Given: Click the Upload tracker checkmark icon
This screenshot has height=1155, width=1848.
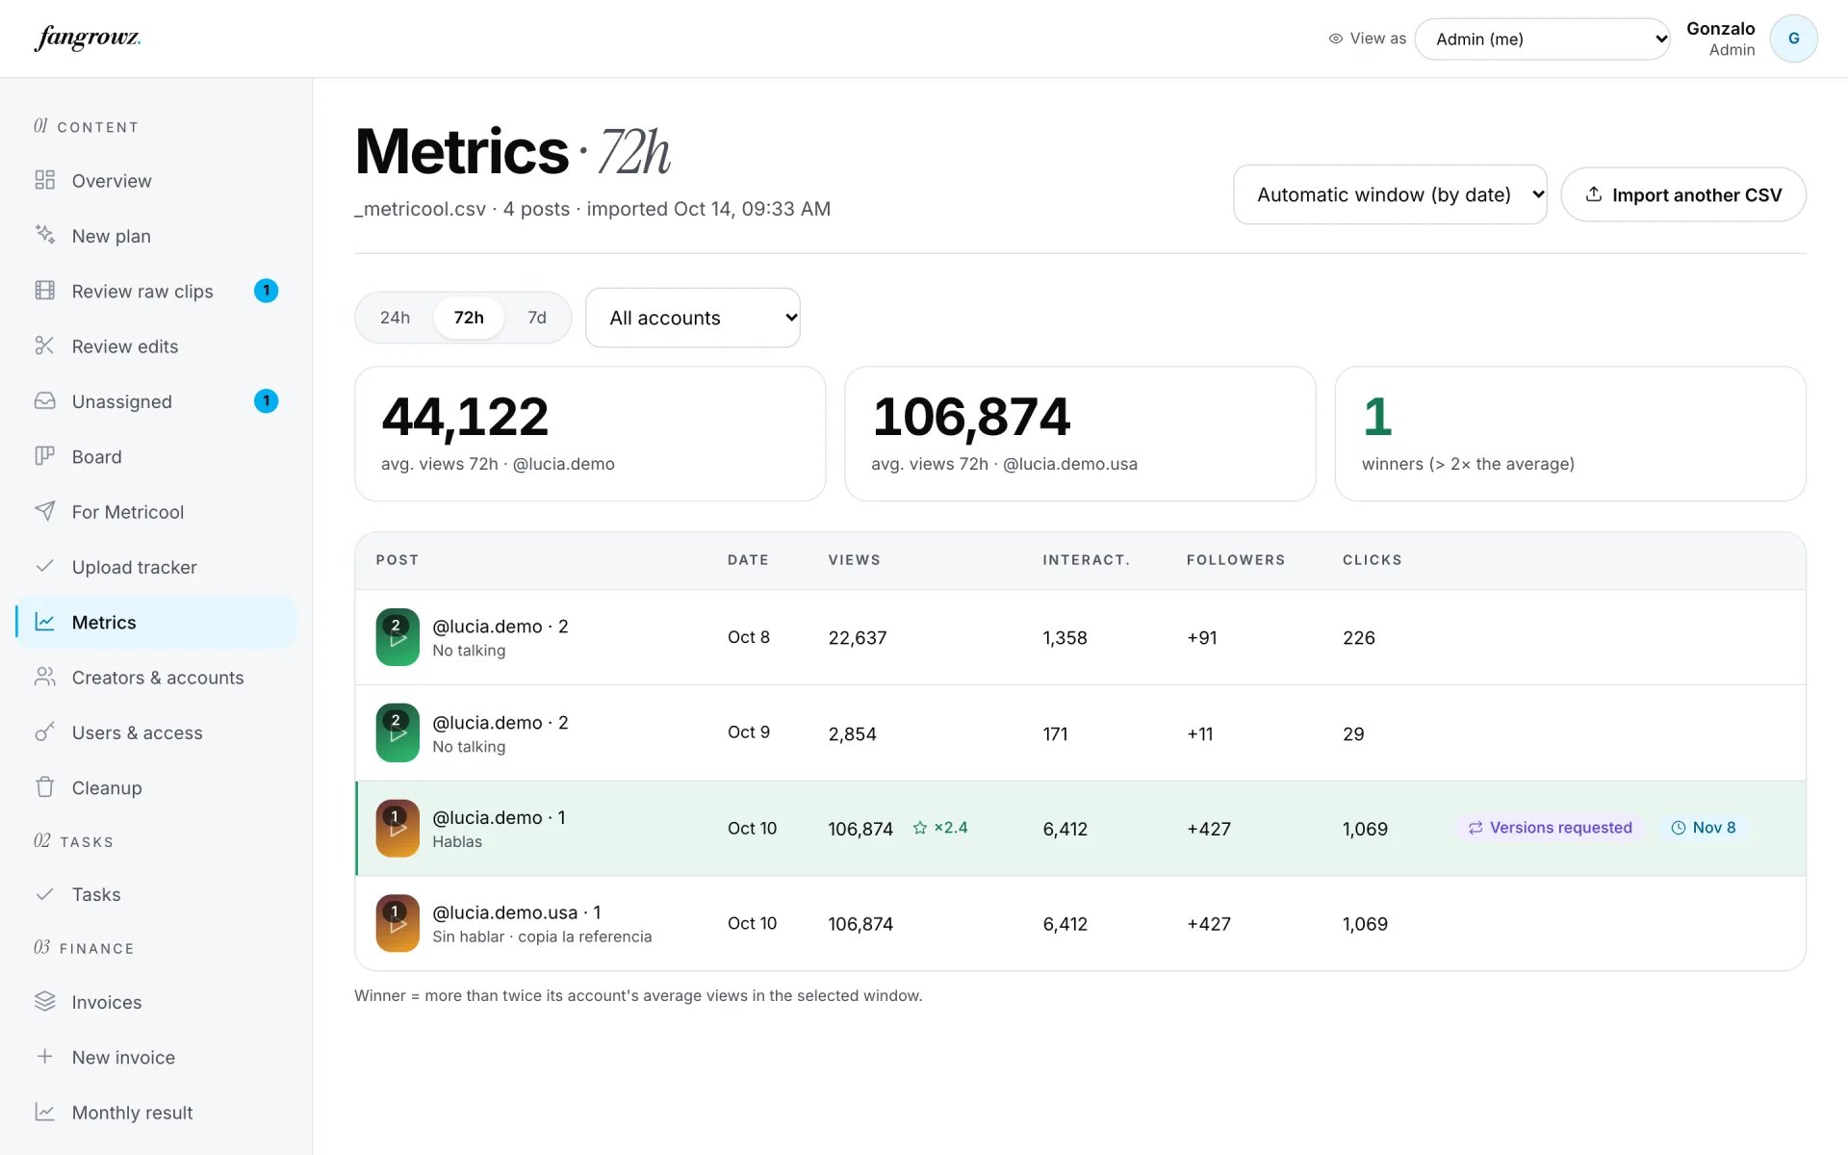Looking at the screenshot, I should tap(44, 566).
